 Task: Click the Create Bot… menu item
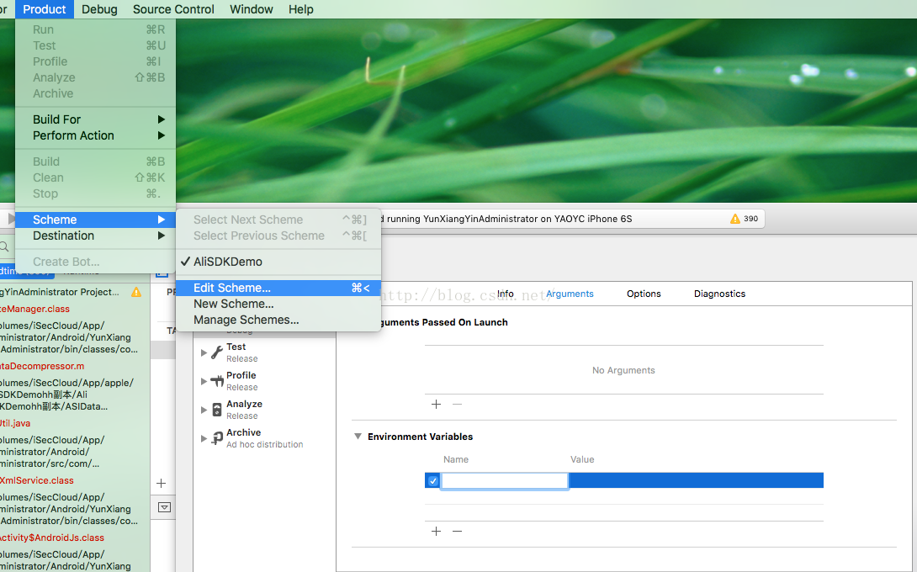(x=95, y=262)
